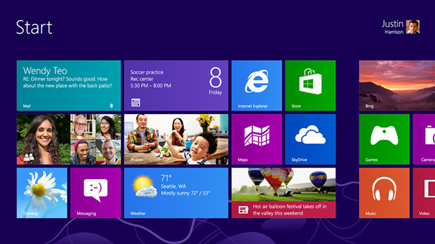Open the Video tile
Image resolution: width=435 pixels, height=244 pixels.
424,193
